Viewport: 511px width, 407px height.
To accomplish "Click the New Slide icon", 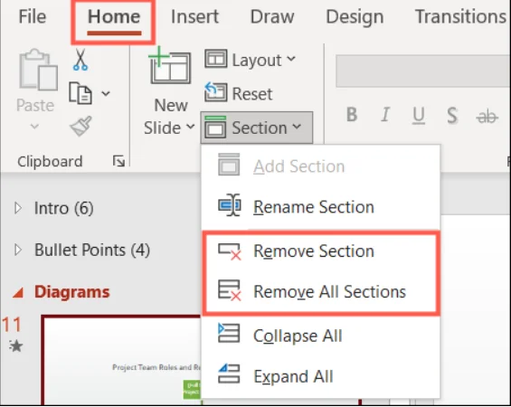I will coord(169,65).
